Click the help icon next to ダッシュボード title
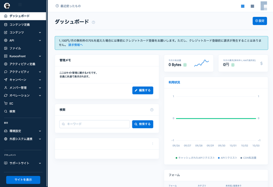 (x=93, y=22)
